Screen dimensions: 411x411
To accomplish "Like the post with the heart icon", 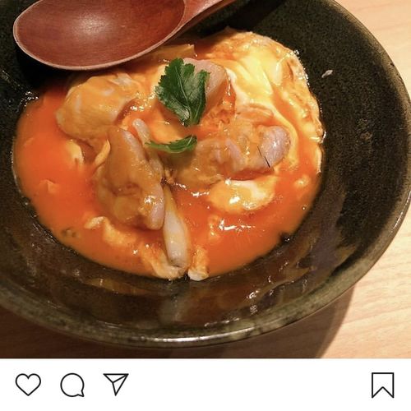I will point(28,385).
